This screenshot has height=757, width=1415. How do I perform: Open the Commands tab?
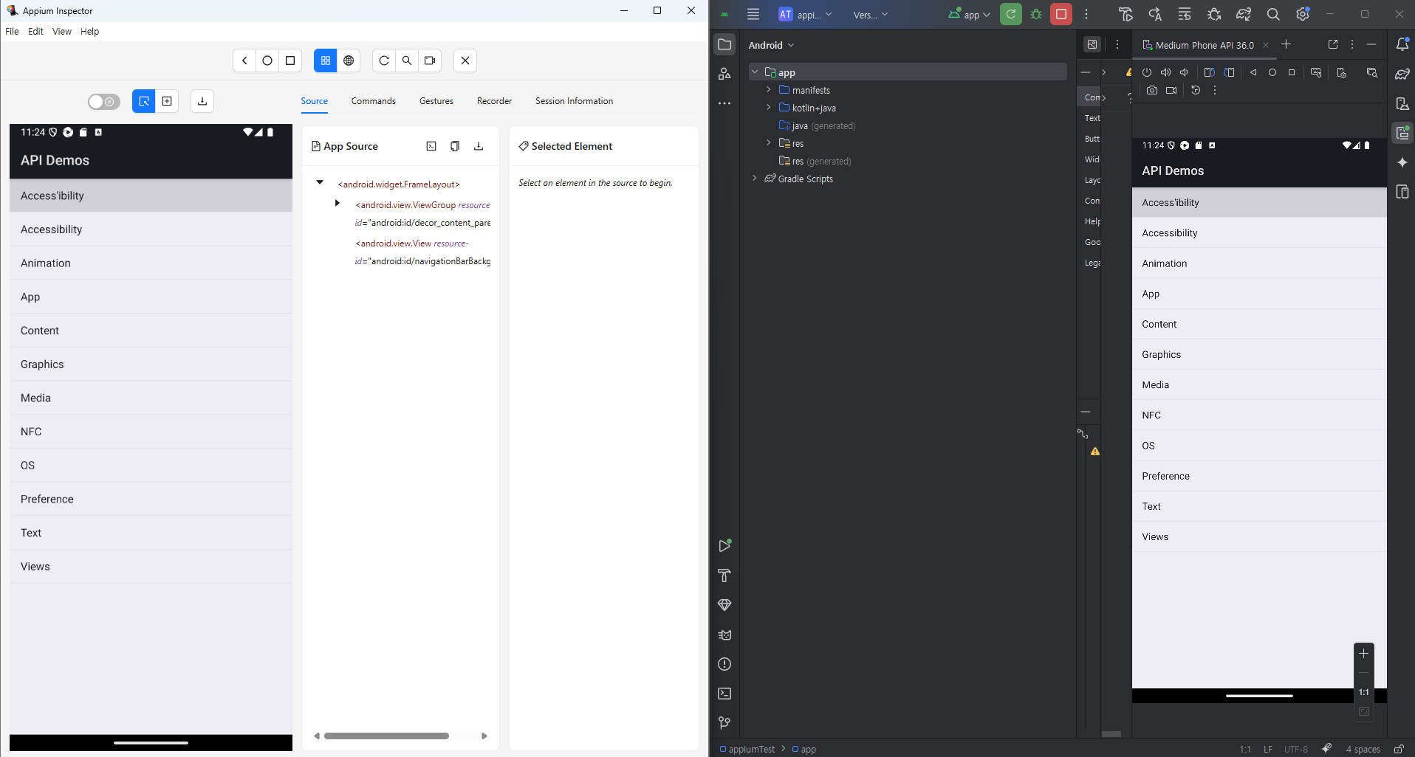pos(374,101)
